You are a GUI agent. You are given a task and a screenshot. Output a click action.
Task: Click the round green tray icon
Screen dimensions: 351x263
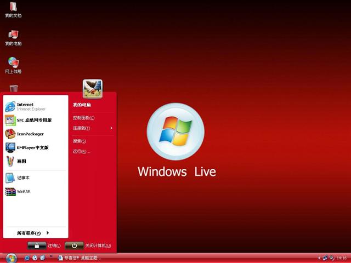coord(332,258)
